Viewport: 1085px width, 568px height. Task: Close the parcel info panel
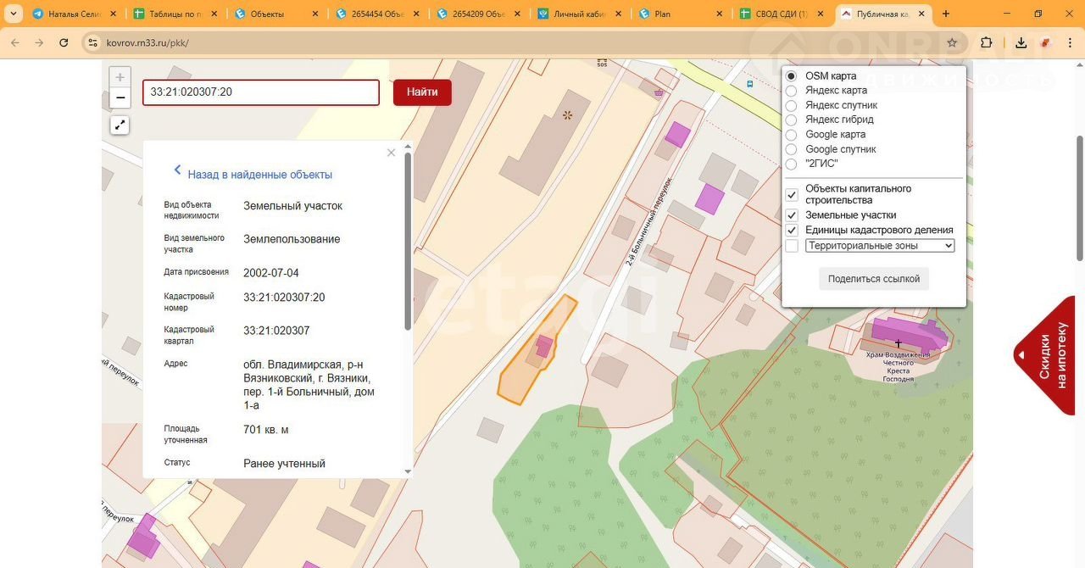point(391,153)
